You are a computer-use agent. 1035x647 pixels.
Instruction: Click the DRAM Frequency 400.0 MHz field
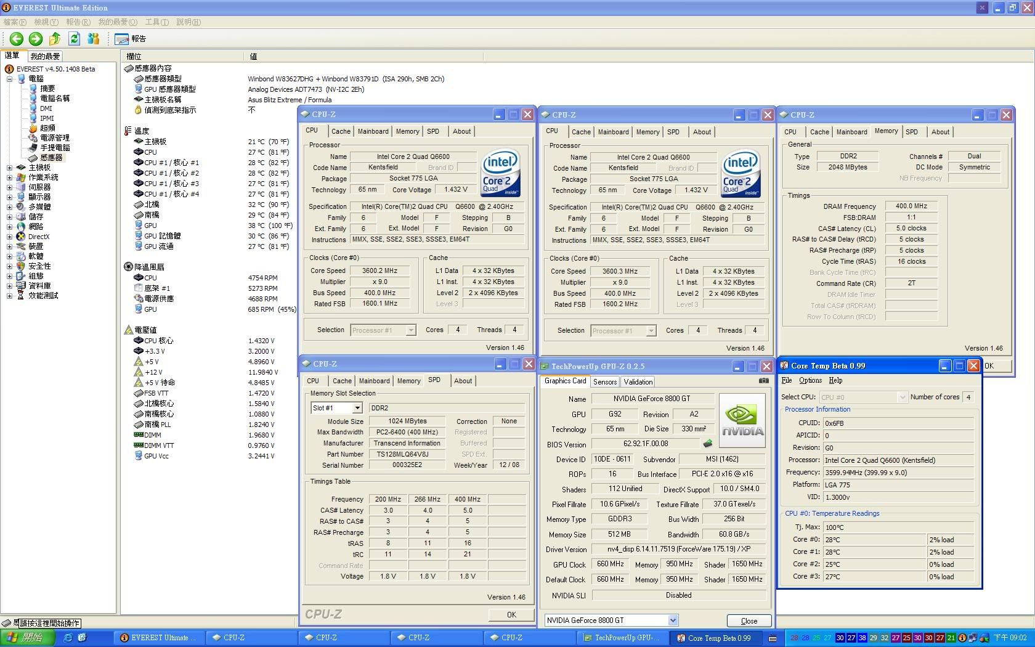coord(911,206)
